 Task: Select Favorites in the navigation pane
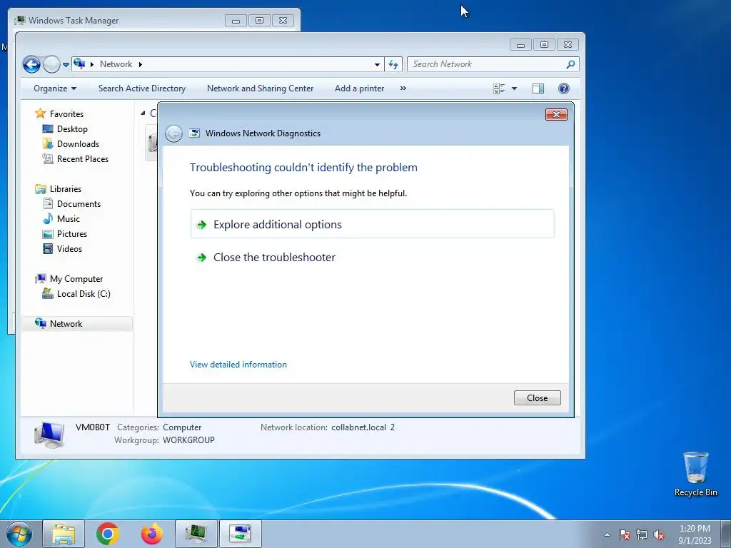(x=66, y=114)
